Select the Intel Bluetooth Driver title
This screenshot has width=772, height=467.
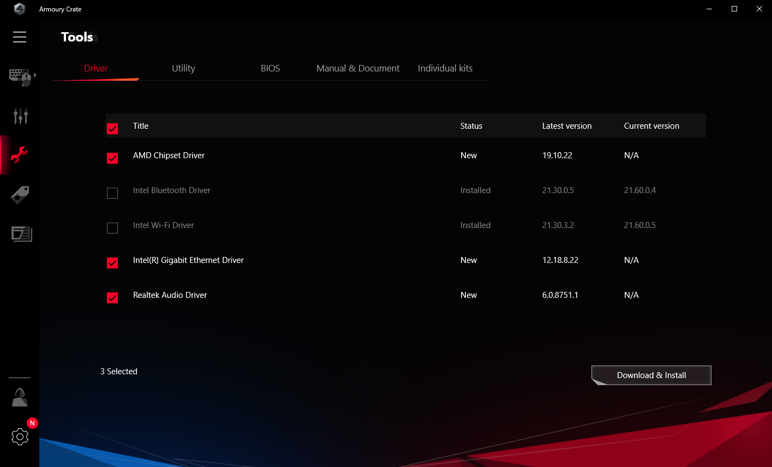coord(172,190)
